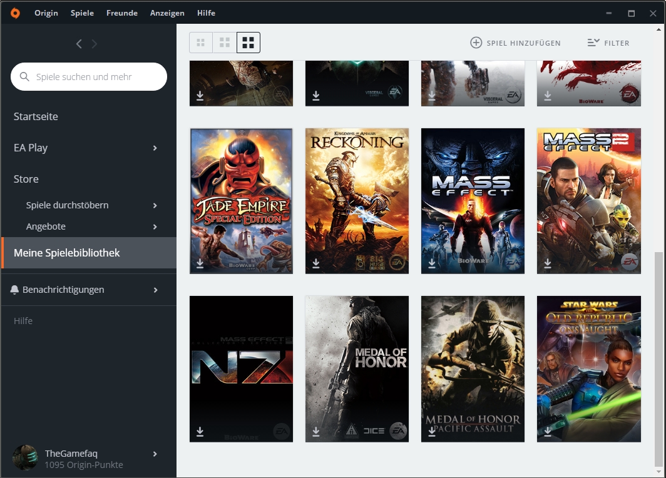This screenshot has width=666, height=478.
Task: Click download icon on Reckoning
Action: tap(316, 263)
